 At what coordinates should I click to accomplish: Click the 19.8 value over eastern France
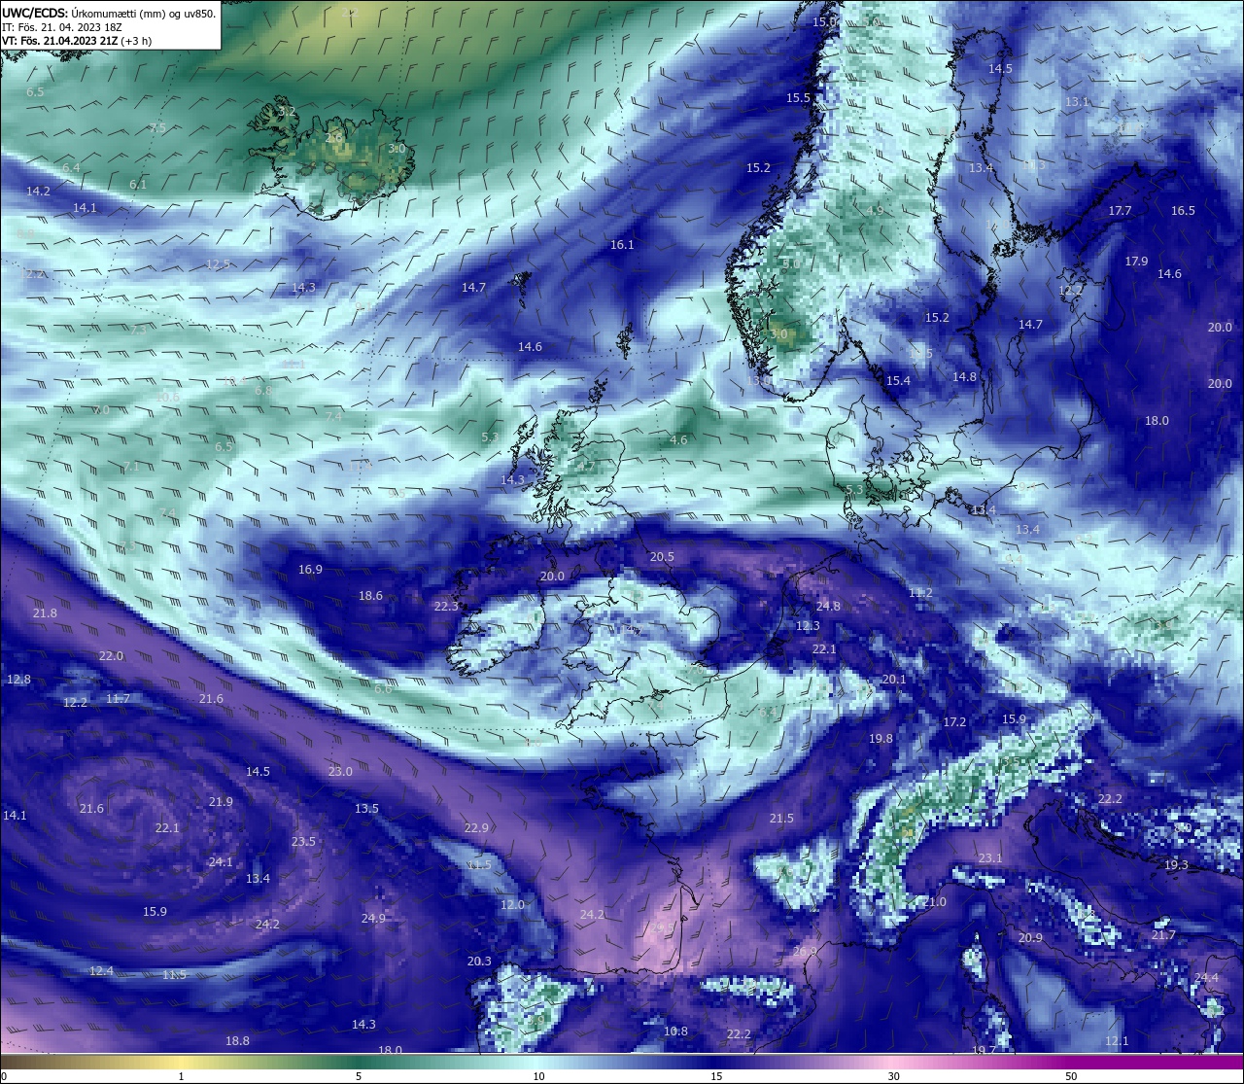(x=881, y=739)
